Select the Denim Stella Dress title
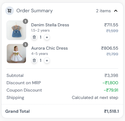125x121 pixels. coord(50,25)
